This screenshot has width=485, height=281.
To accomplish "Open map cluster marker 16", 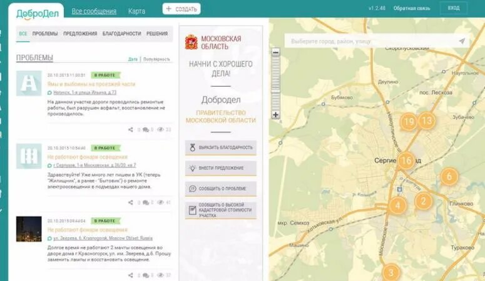I will [406, 160].
